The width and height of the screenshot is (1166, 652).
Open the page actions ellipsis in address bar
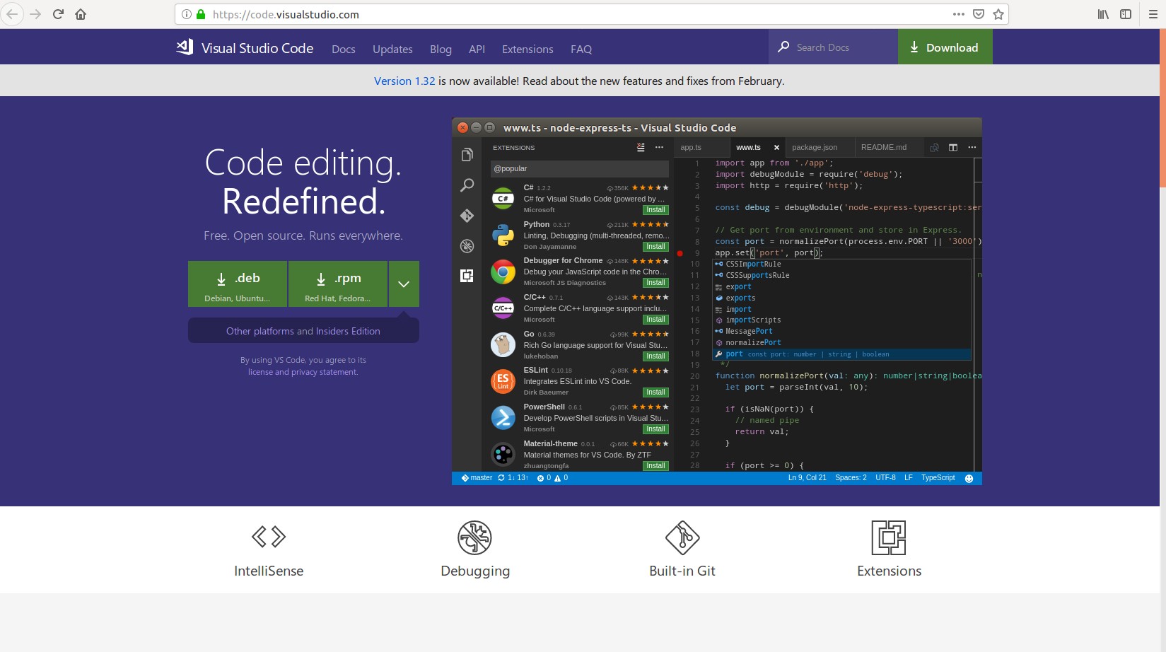point(959,14)
